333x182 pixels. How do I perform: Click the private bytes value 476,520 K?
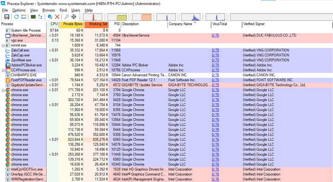point(76,135)
